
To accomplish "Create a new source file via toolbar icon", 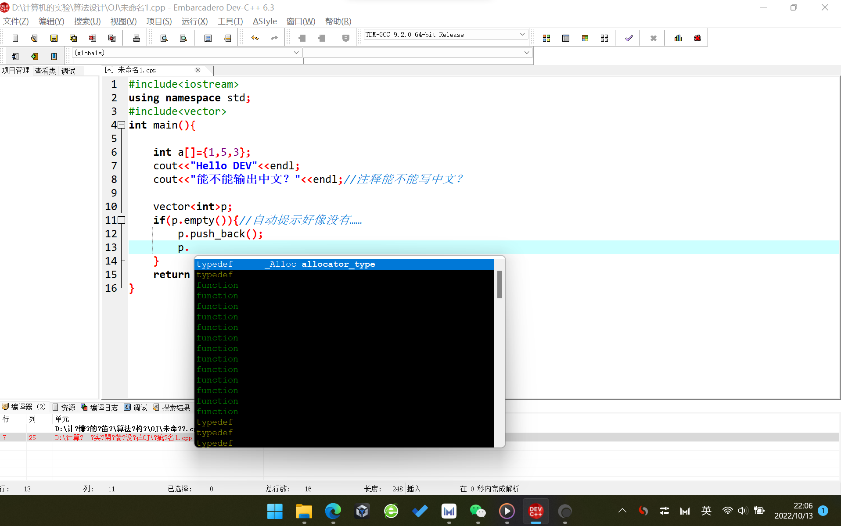I will click(15, 38).
